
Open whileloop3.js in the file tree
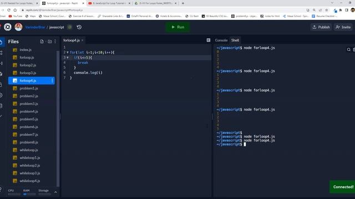pos(32,173)
